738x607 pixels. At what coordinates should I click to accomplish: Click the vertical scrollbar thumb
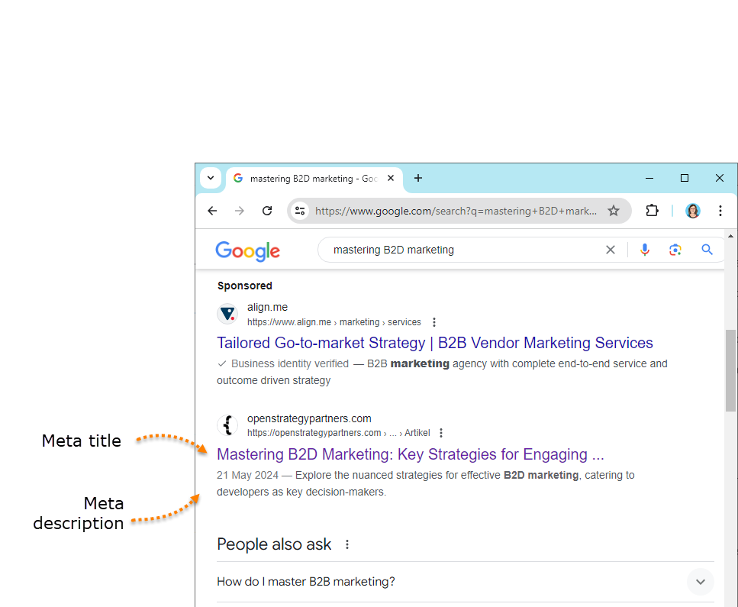pos(730,370)
